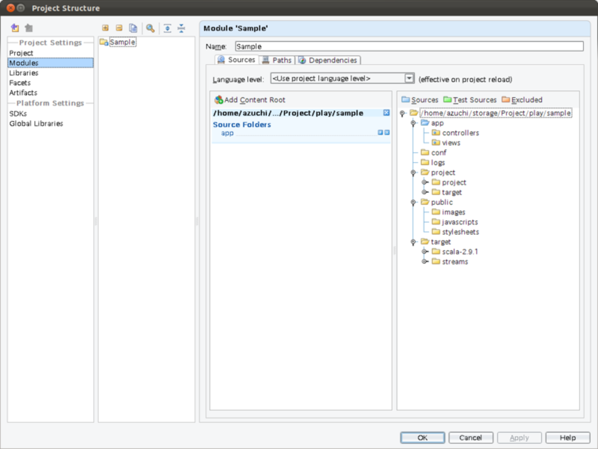Image resolution: width=598 pixels, height=449 pixels.
Task: Click the collapse all icon in toolbar
Action: (181, 28)
